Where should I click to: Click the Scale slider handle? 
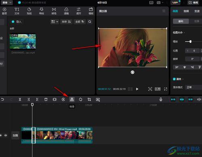[x=190, y=41]
